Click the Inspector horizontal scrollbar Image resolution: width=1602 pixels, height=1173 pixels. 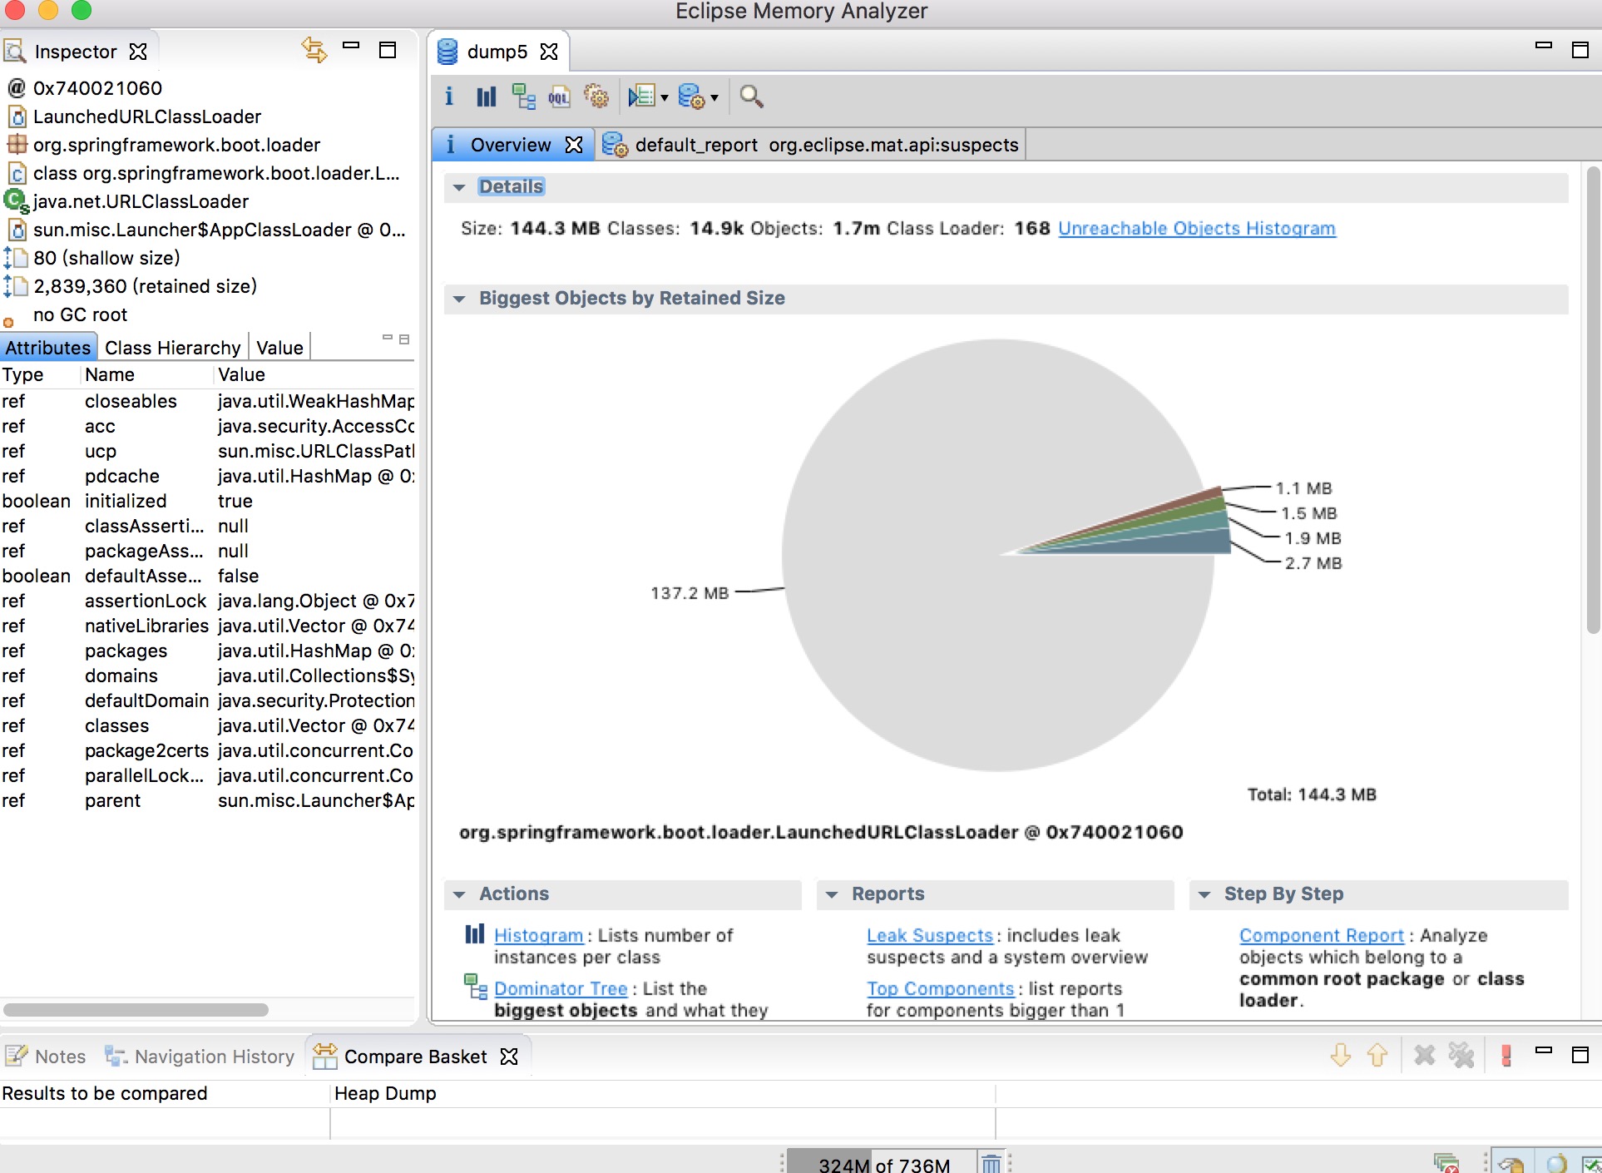(136, 1009)
